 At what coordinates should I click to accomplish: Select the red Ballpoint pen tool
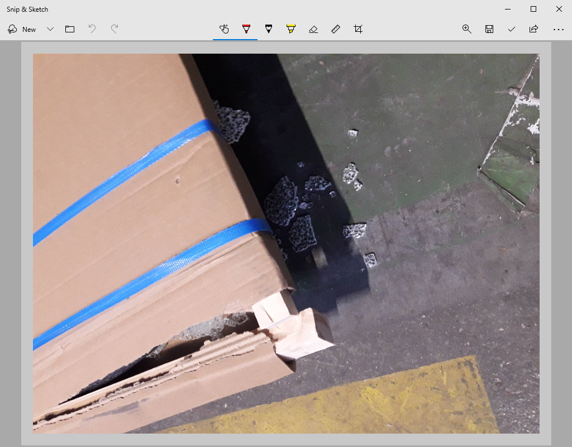(246, 29)
